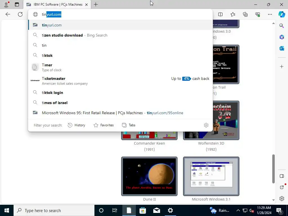Click the 4% cash back badge
The width and height of the screenshot is (288, 216).
coord(186,79)
